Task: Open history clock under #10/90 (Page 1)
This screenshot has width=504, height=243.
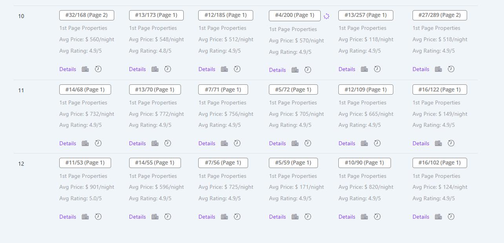Action: click(377, 217)
